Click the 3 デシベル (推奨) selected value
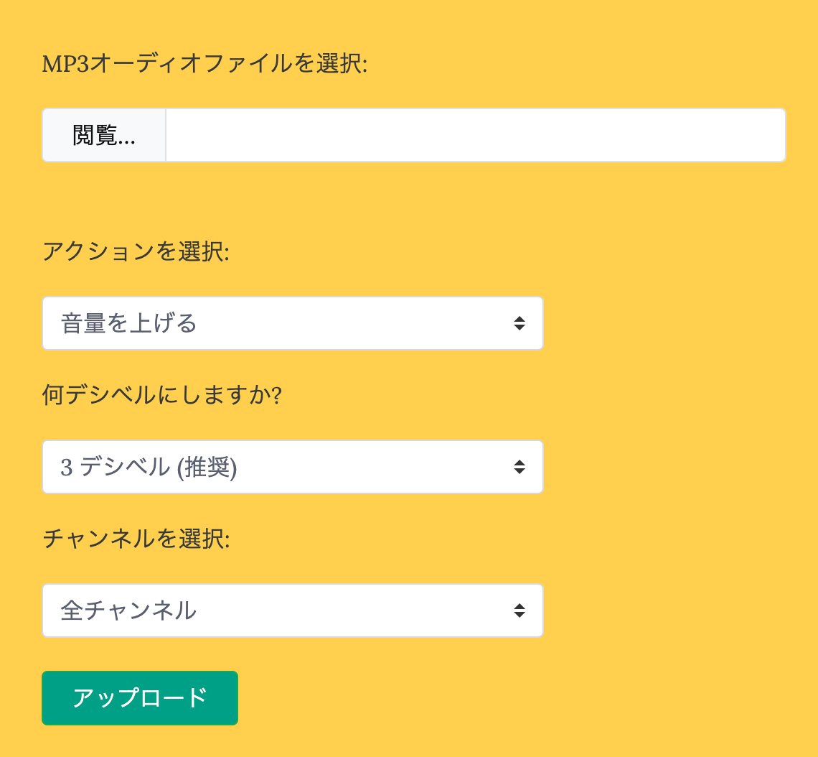818x757 pixels. click(149, 467)
